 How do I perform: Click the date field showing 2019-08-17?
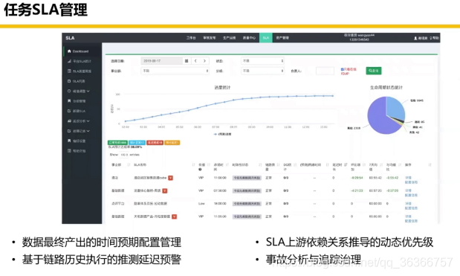(162, 61)
